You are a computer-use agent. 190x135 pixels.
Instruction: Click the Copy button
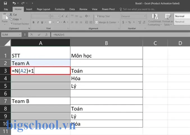14,19
